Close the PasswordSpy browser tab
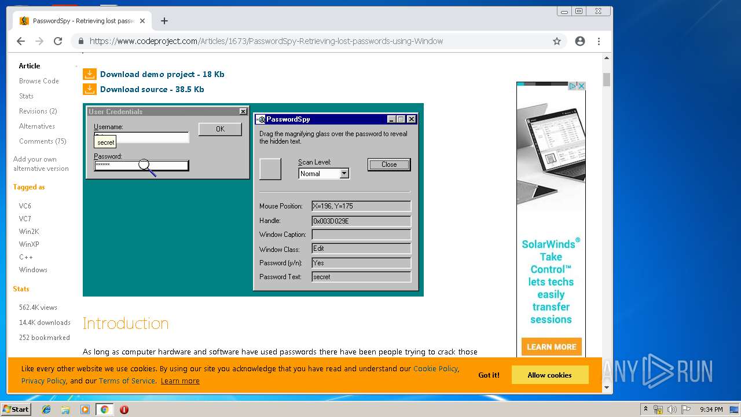 pos(142,21)
